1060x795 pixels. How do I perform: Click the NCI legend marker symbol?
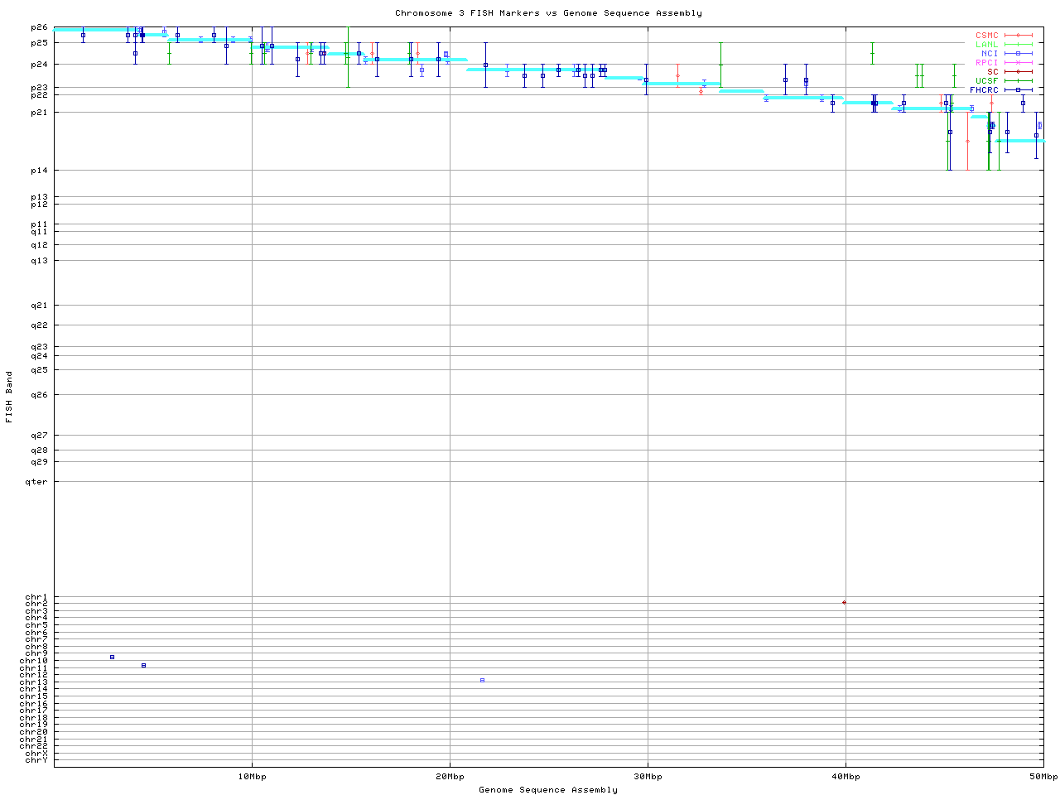pyautogui.click(x=1018, y=54)
